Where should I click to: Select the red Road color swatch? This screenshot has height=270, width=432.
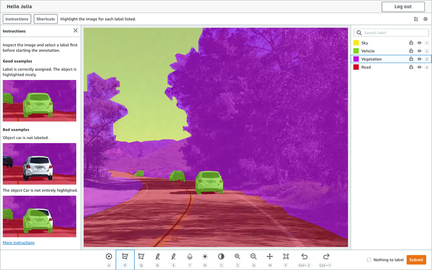[x=356, y=67]
